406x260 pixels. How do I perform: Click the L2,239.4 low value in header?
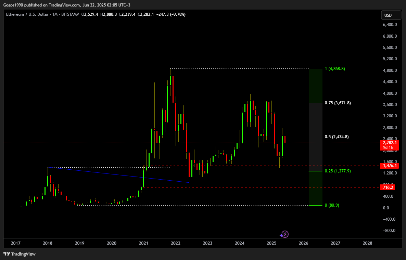tap(127, 14)
